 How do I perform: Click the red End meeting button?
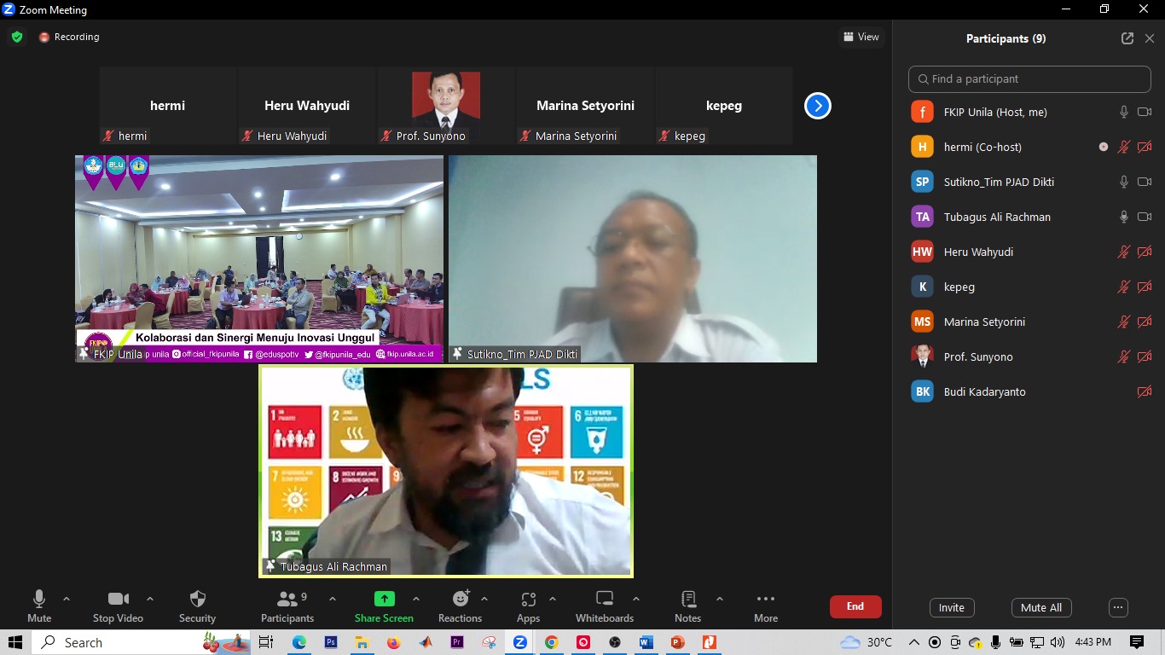[x=855, y=606]
